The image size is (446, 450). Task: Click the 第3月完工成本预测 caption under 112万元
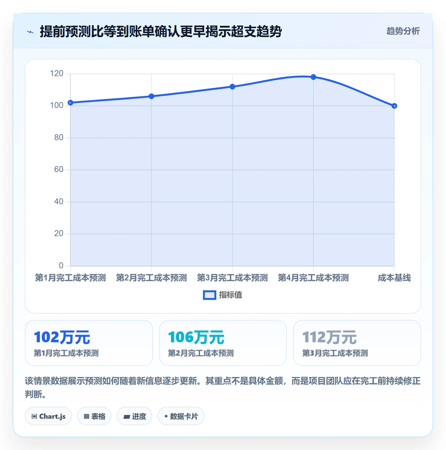(335, 353)
